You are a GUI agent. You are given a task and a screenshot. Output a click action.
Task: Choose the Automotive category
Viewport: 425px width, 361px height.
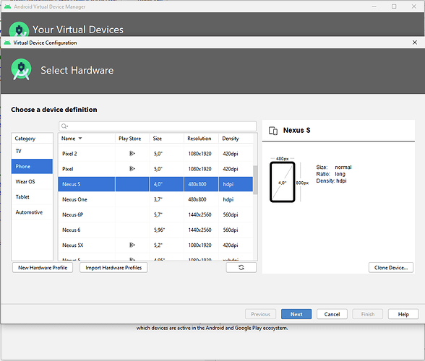click(x=32, y=212)
